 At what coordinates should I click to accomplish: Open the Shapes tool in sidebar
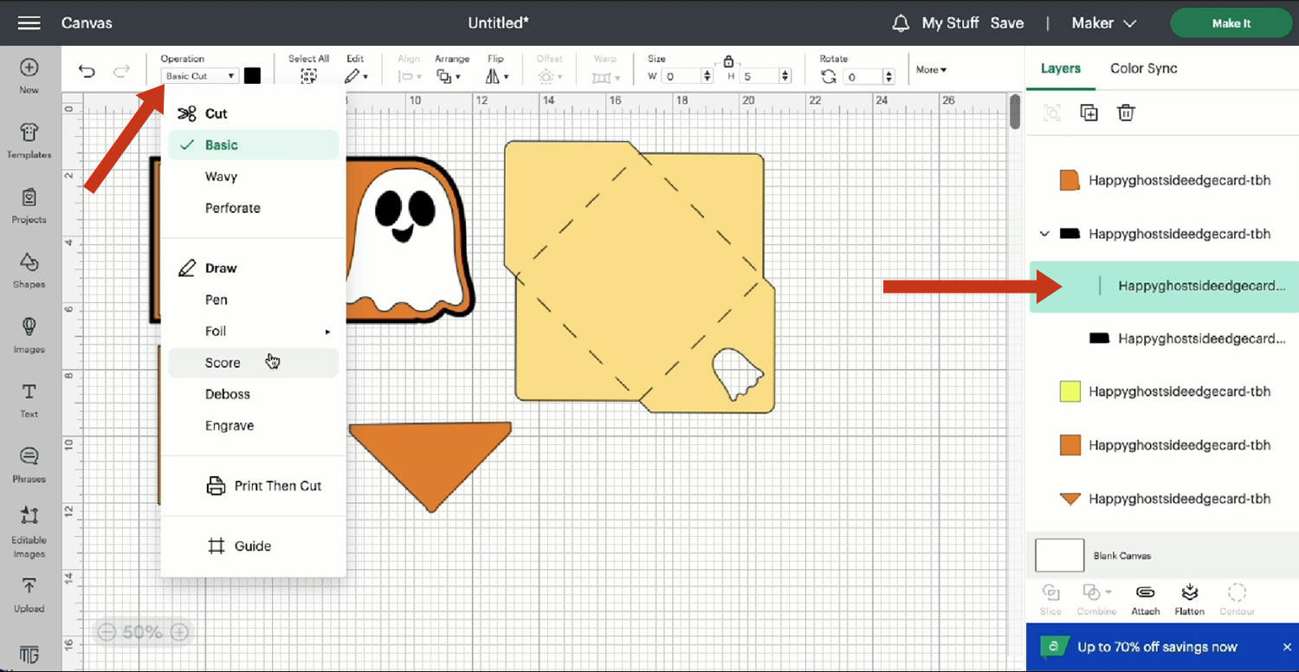coord(29,269)
